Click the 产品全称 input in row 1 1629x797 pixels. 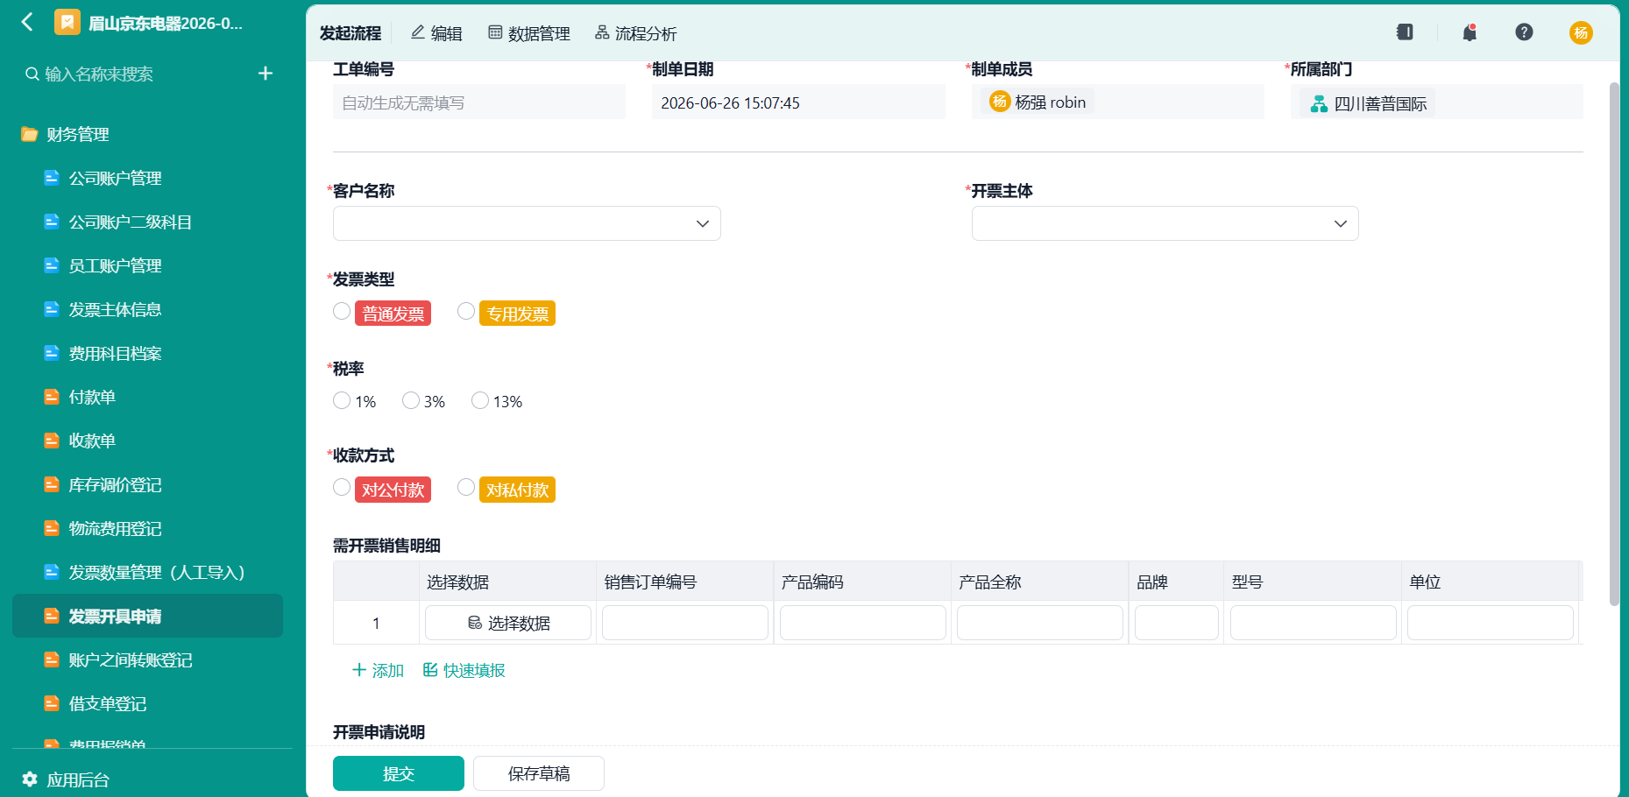pyautogui.click(x=1040, y=623)
